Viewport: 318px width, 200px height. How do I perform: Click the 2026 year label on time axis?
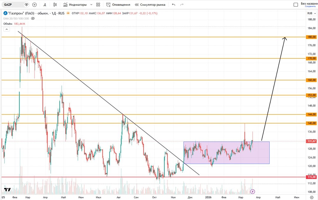tap(208, 197)
